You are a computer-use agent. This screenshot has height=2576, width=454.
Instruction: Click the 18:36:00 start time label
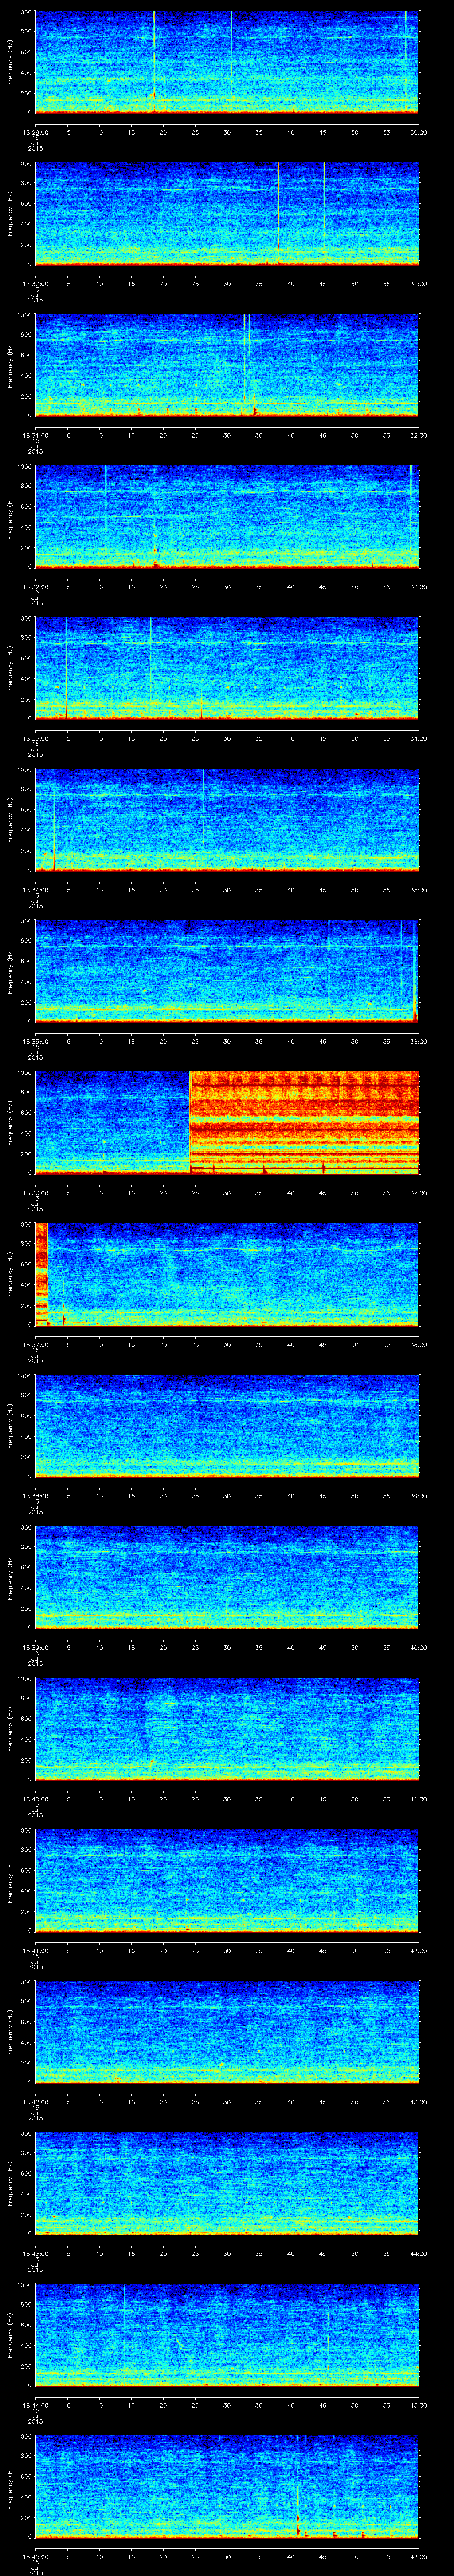tap(35, 1192)
